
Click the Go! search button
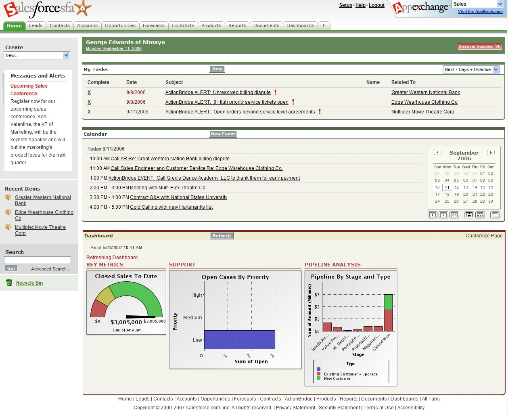[11, 268]
